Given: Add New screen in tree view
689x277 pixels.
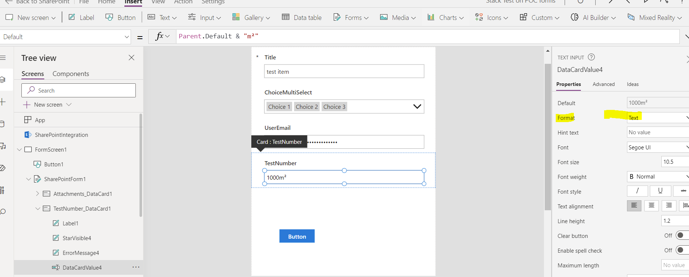Looking at the screenshot, I should click(47, 105).
